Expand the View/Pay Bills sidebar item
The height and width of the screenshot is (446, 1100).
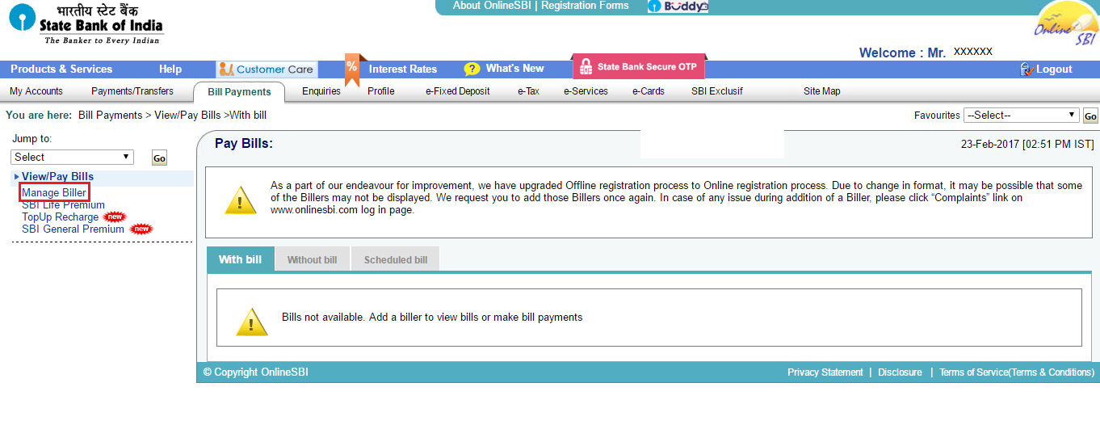(x=57, y=176)
